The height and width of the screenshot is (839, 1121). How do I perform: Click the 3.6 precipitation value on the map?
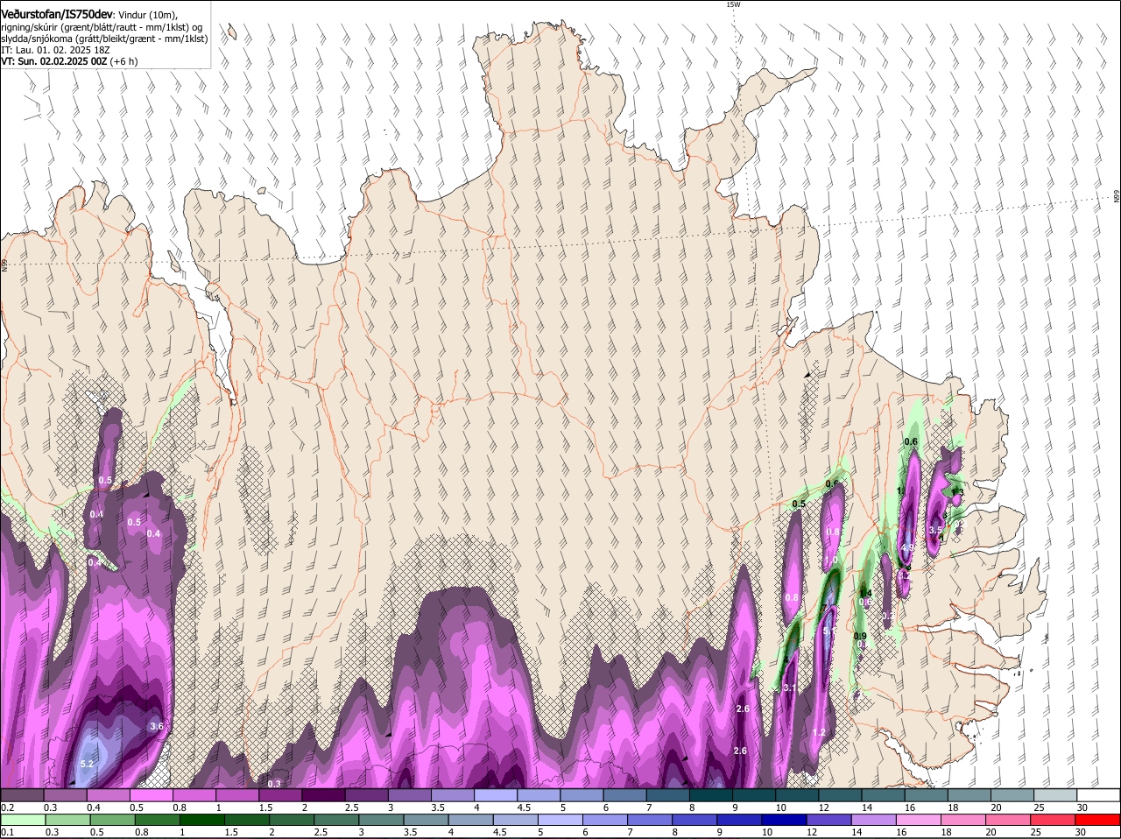[157, 726]
